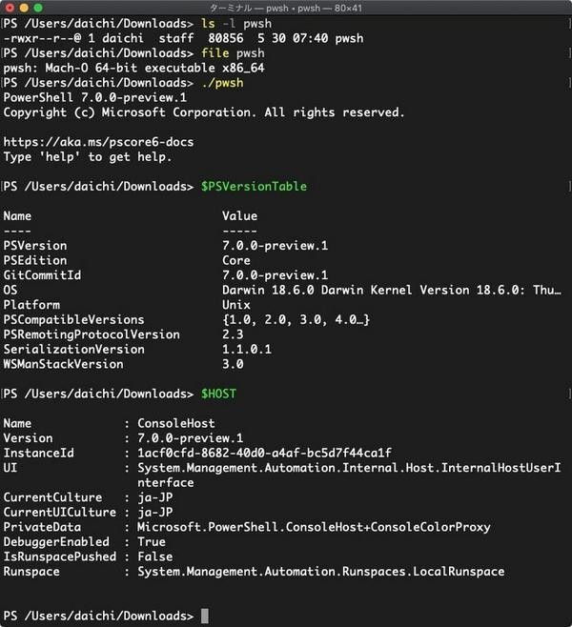The width and height of the screenshot is (572, 627).
Task: Click the cursor block at final prompt
Action: tap(204, 616)
